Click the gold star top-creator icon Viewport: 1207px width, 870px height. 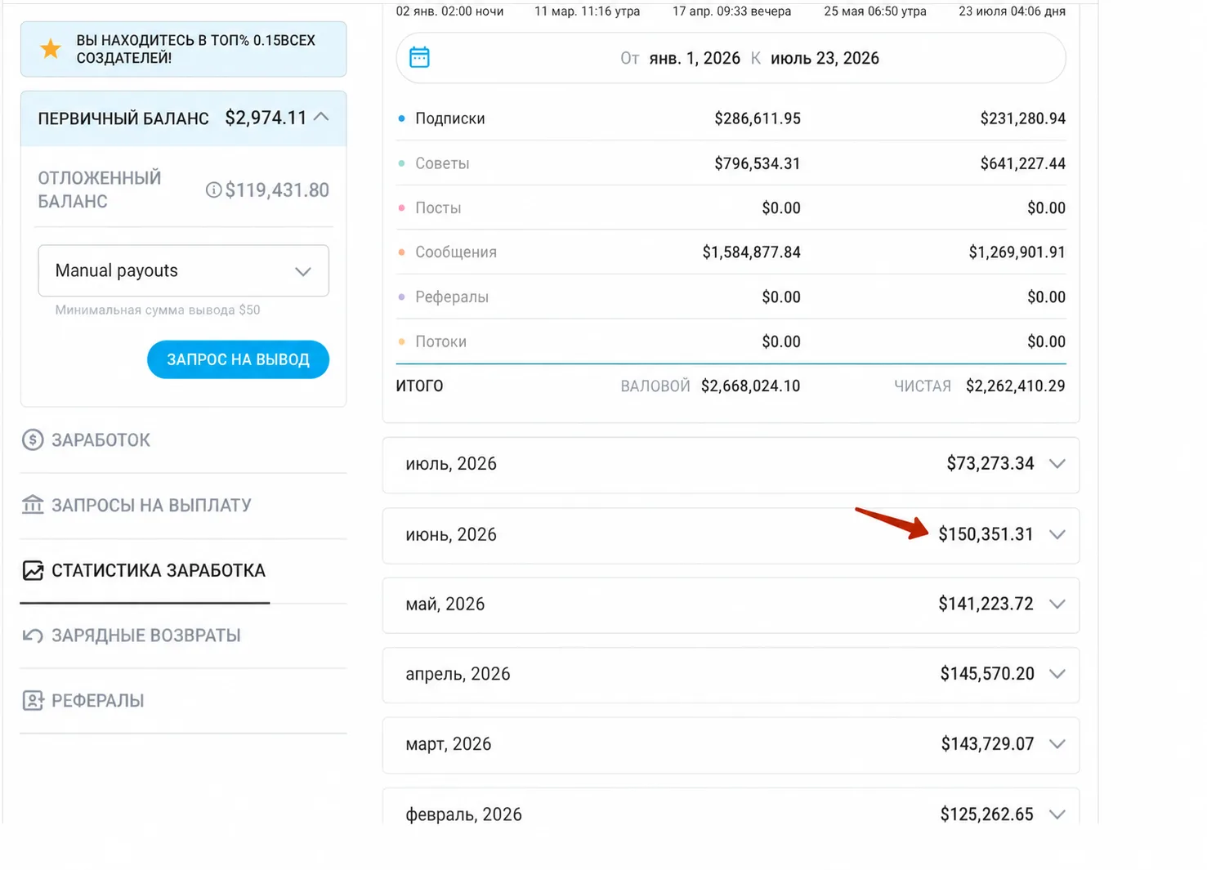point(51,49)
